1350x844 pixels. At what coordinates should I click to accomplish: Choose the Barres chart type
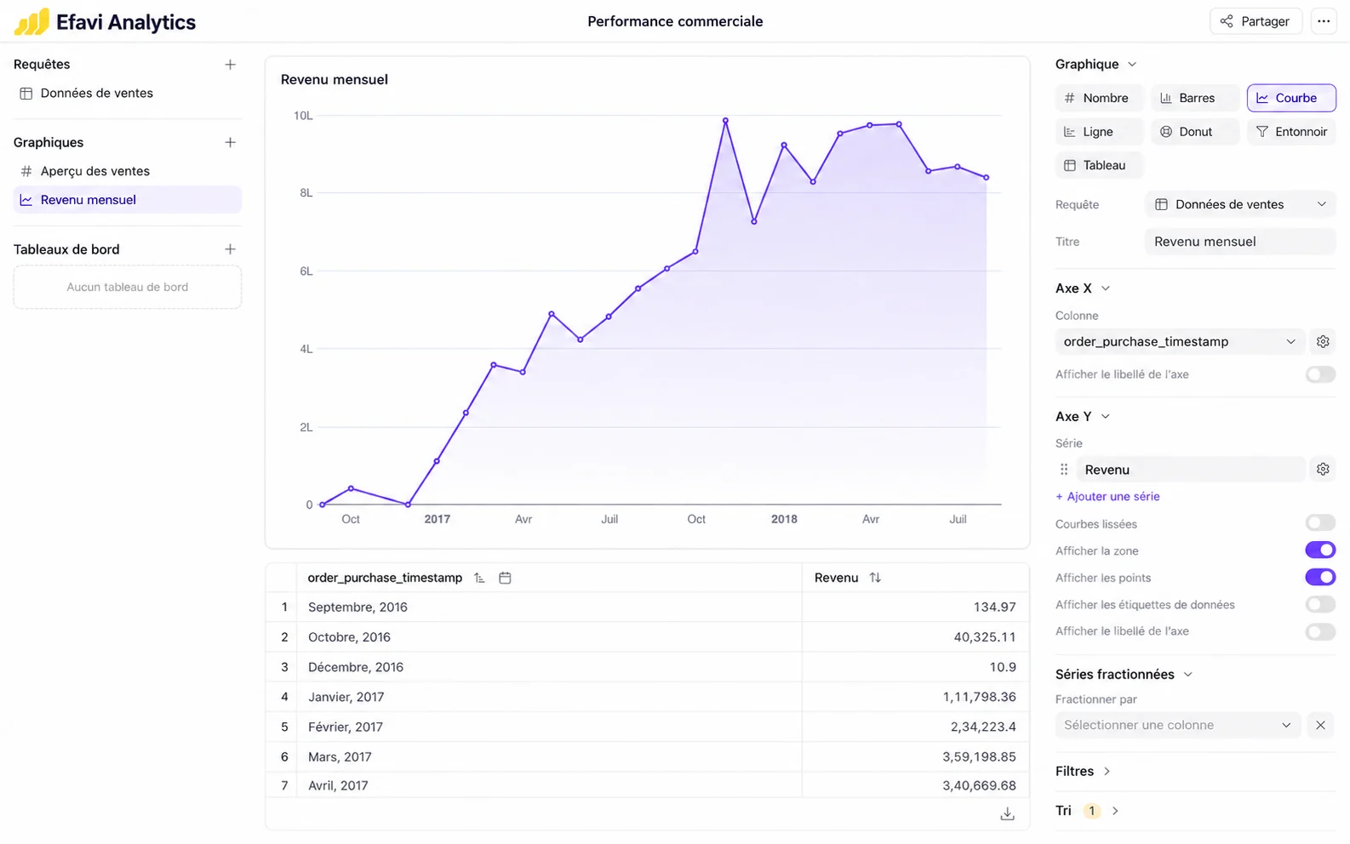coord(1195,98)
